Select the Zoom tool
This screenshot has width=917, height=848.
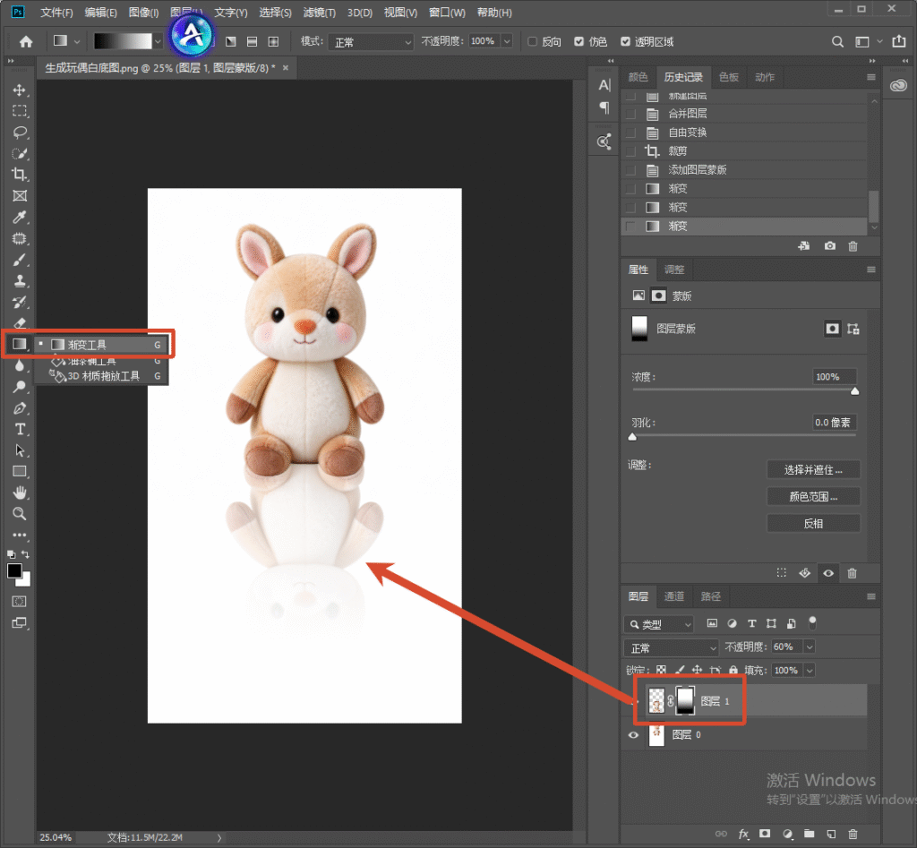[20, 514]
